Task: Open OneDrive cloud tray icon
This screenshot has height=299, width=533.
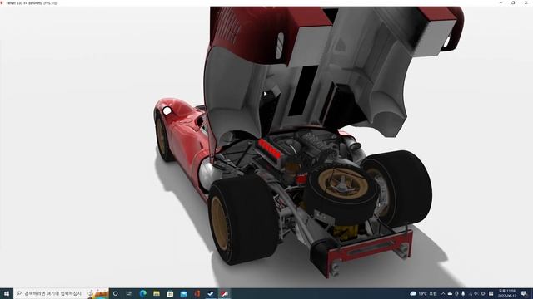Action: point(450,293)
